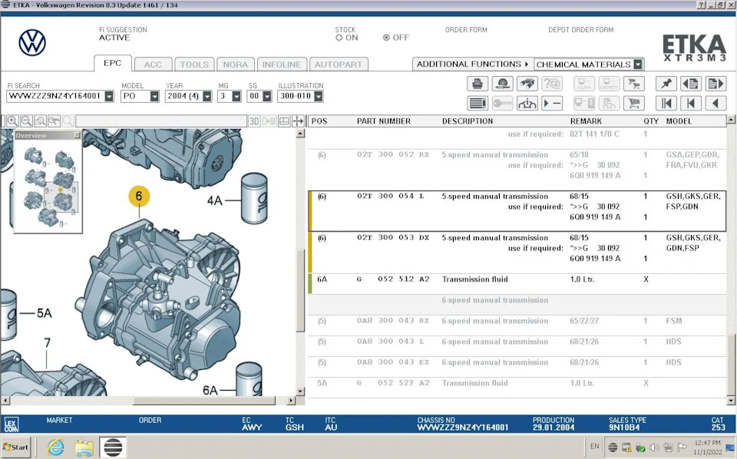Screen dimensions: 737x459
Task: Click the pushpin icon
Action: 666,84
